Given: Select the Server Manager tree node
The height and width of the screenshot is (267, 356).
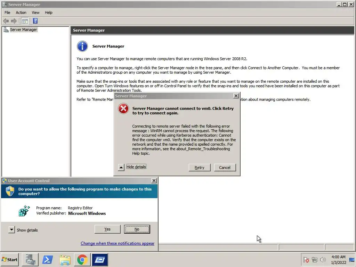Looking at the screenshot, I should pos(23,30).
